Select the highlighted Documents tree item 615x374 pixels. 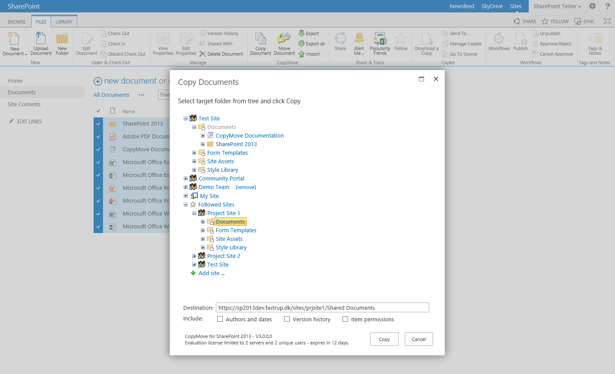coord(230,222)
